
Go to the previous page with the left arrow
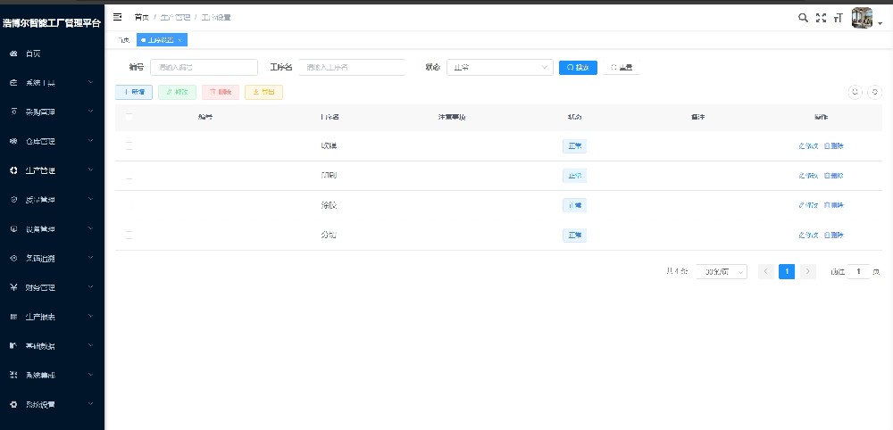pyautogui.click(x=766, y=272)
